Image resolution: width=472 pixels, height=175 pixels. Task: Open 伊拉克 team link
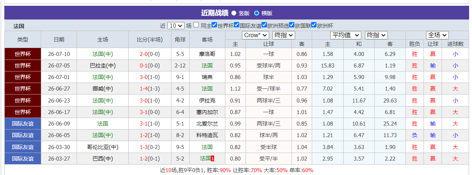(x=207, y=100)
